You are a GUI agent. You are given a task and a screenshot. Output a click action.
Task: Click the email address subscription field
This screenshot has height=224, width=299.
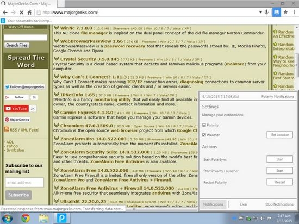click(x=24, y=183)
